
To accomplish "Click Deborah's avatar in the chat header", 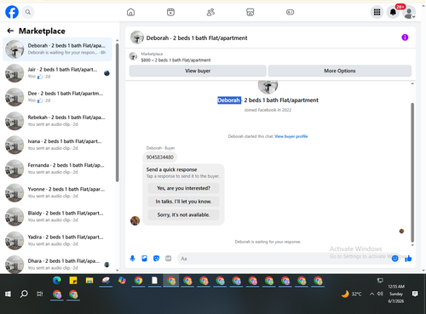I will (x=137, y=37).
